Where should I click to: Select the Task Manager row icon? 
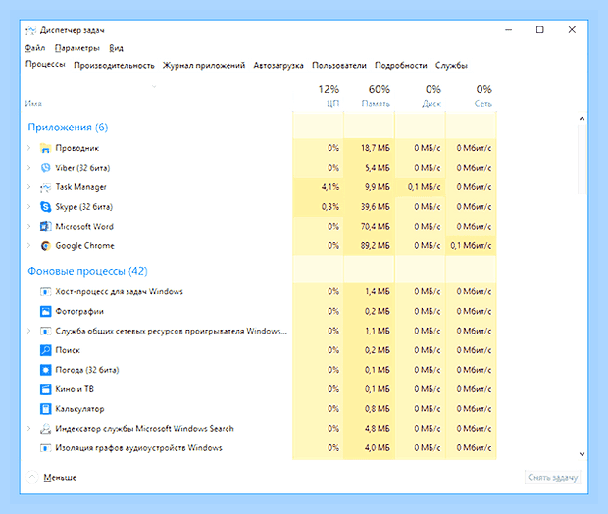click(x=45, y=187)
